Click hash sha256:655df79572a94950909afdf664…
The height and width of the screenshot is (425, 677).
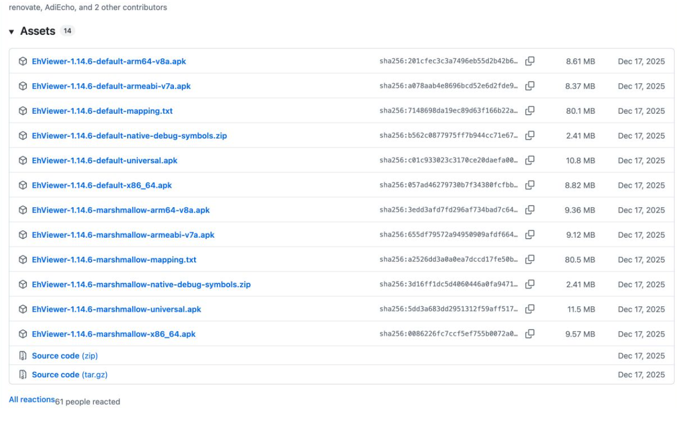(x=449, y=235)
